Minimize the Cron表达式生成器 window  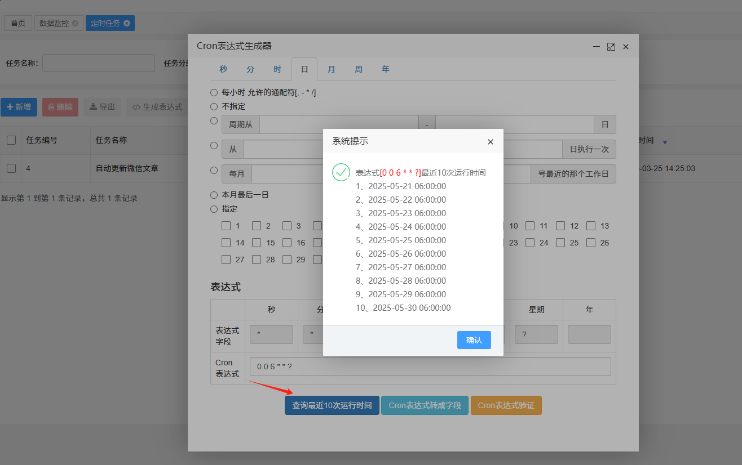pyautogui.click(x=596, y=47)
